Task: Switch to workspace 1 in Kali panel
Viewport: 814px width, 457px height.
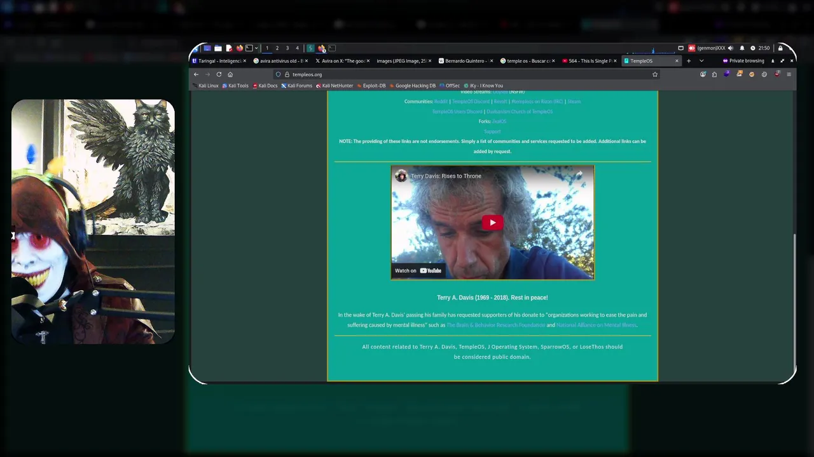Action: (x=267, y=48)
